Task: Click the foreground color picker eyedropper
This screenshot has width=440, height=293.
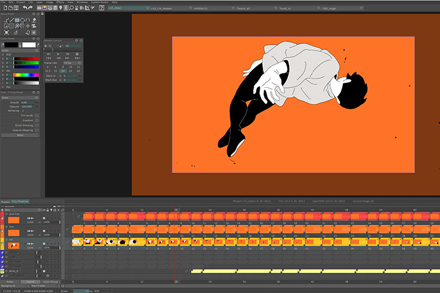Action: 3,45
